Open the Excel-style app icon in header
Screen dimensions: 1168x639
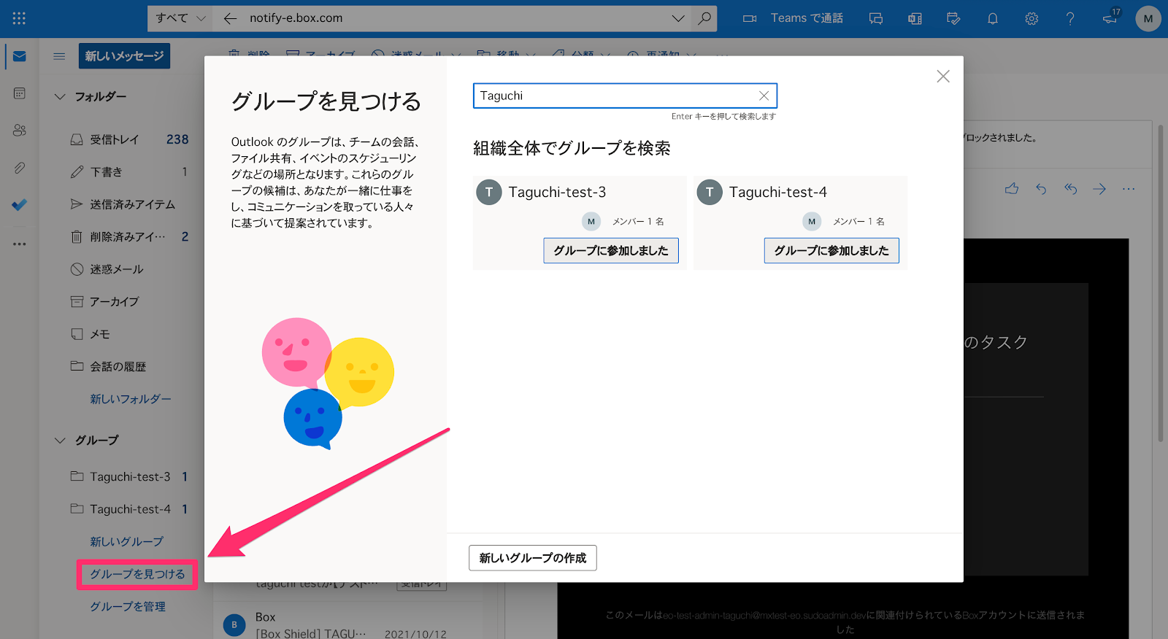click(915, 18)
